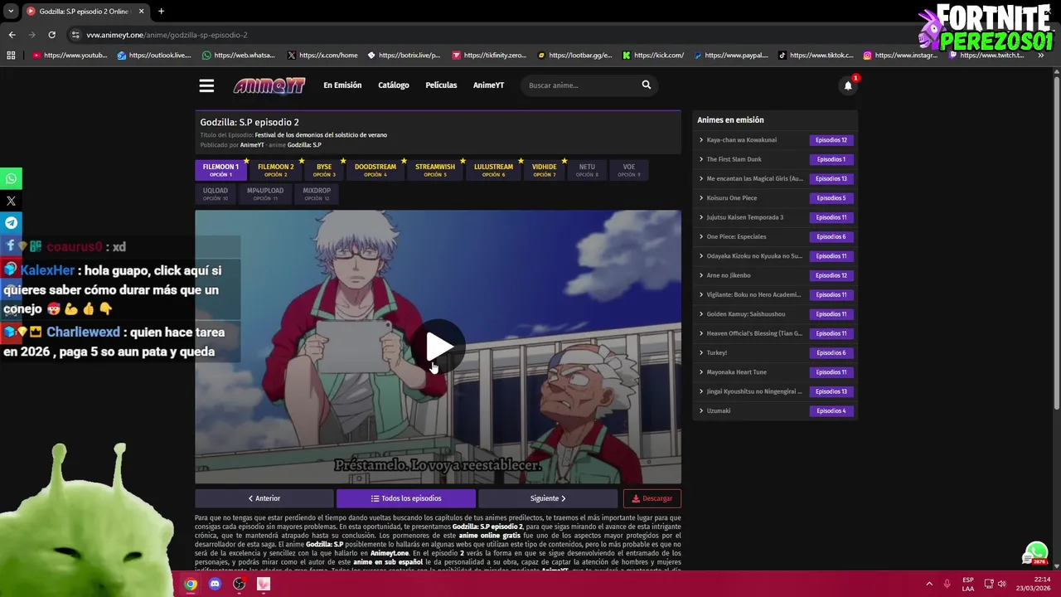Viewport: 1061px width, 597px height.
Task: Open the YouTube bookmark
Action: (70, 56)
